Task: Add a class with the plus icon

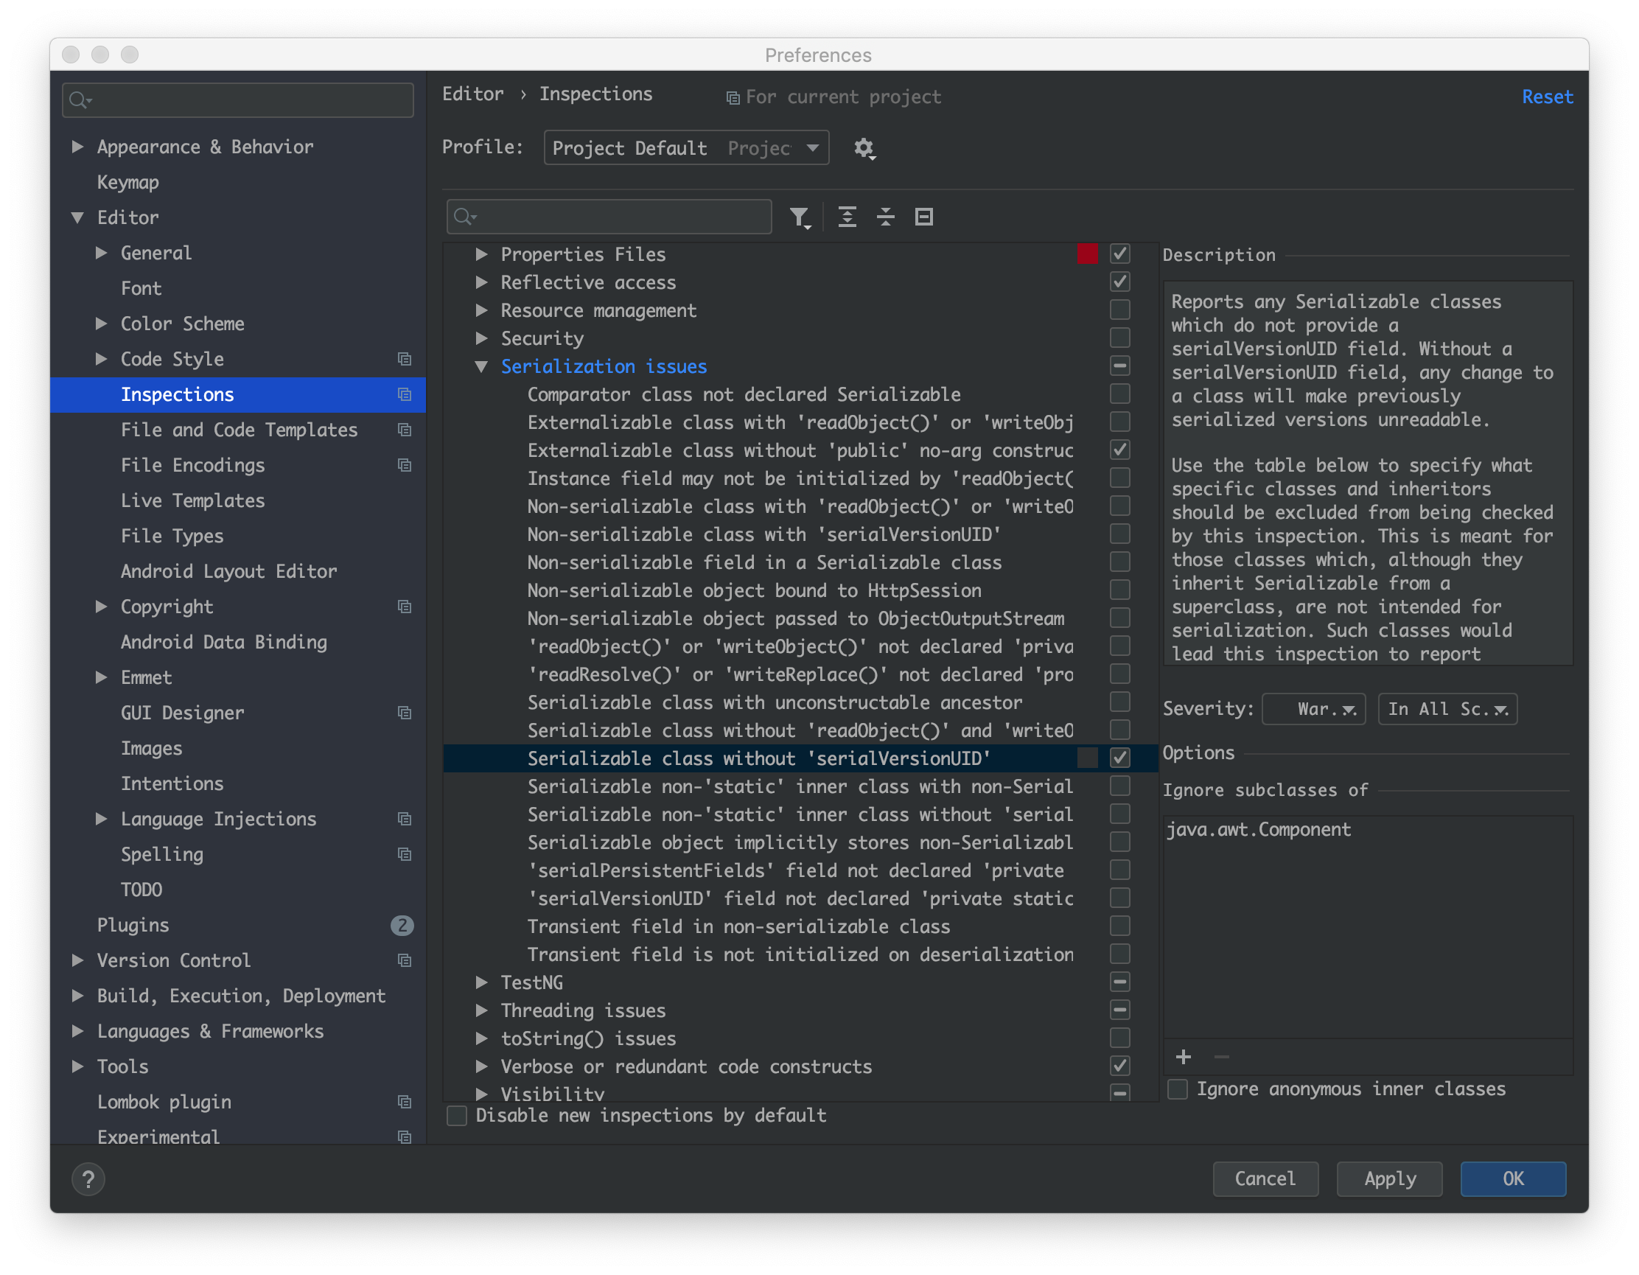Action: tap(1184, 1057)
